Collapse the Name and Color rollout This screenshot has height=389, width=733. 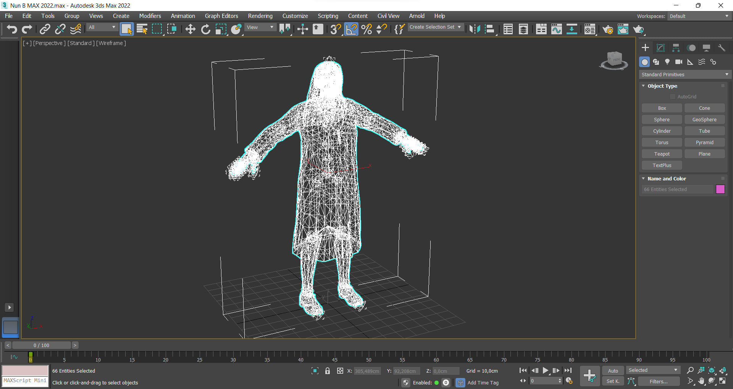coord(667,178)
